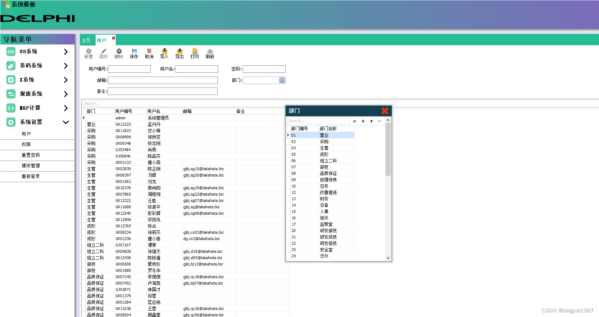The width and height of the screenshot is (599, 317).
Task: Click the 条码系统 tag icon
Action: pos(11,66)
